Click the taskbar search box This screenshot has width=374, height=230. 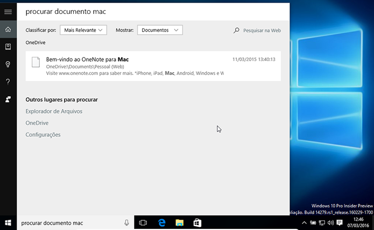[75, 223]
